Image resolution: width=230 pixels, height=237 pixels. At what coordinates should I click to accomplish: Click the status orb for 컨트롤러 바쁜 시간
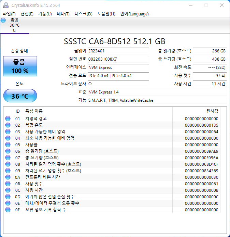pos(8,177)
